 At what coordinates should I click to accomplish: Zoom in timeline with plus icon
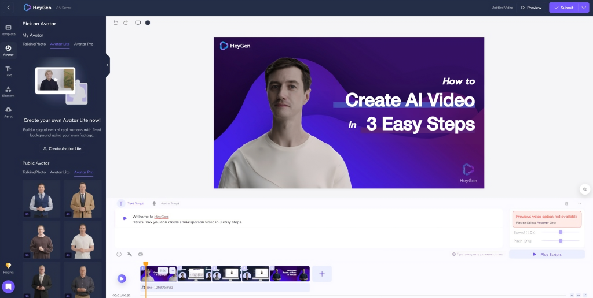pyautogui.click(x=572, y=295)
